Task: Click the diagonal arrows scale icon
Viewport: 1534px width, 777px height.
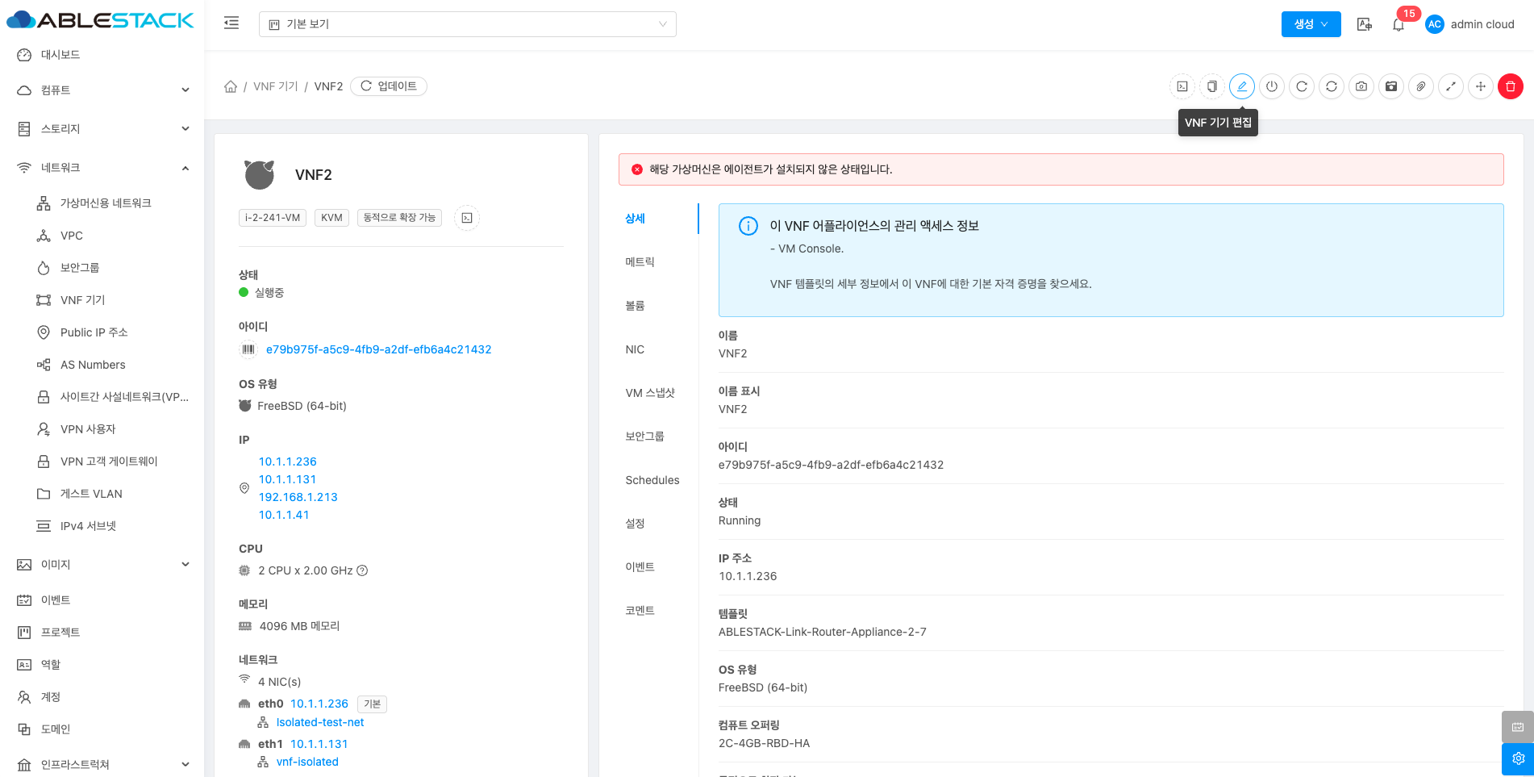Action: click(1450, 86)
